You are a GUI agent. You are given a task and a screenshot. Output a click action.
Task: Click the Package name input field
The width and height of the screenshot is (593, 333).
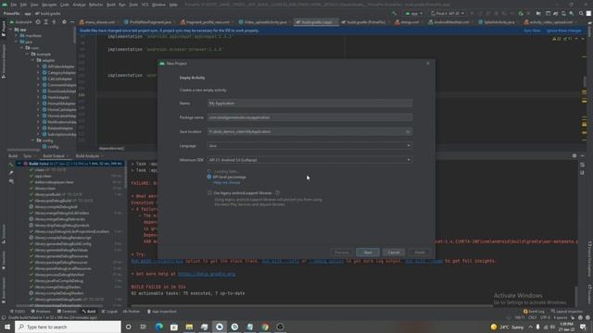pyautogui.click(x=309, y=117)
